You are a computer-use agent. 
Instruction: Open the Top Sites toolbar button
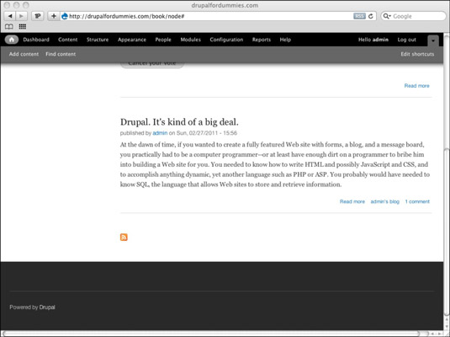click(x=38, y=16)
